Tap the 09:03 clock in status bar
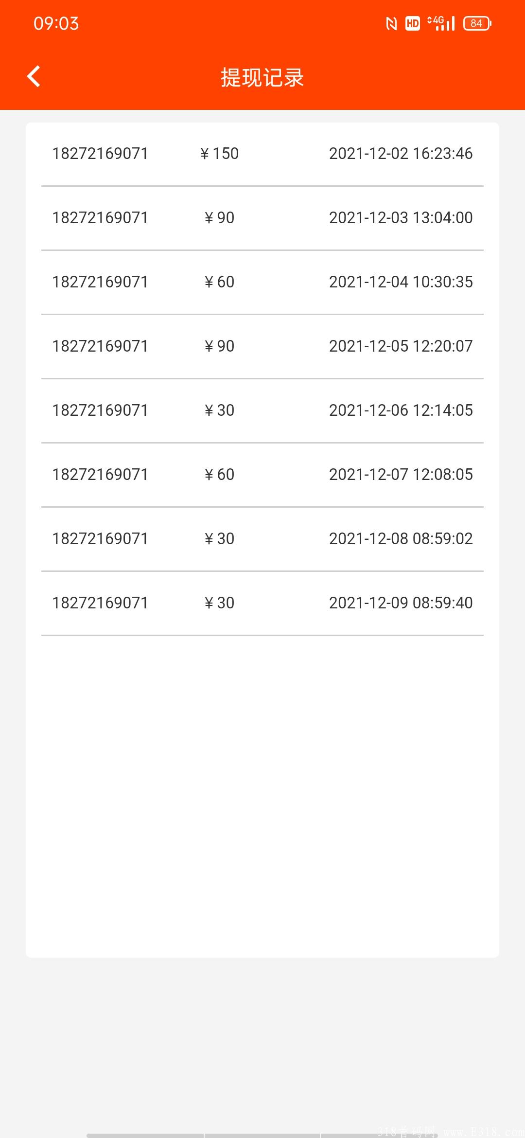525x1138 pixels. [x=56, y=23]
